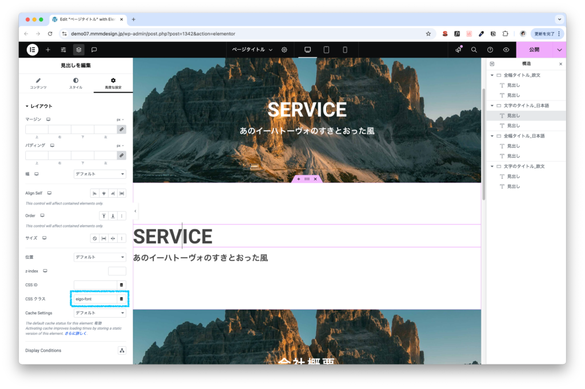This screenshot has width=585, height=389.
Task: Open the finder search icon
Action: 474,50
